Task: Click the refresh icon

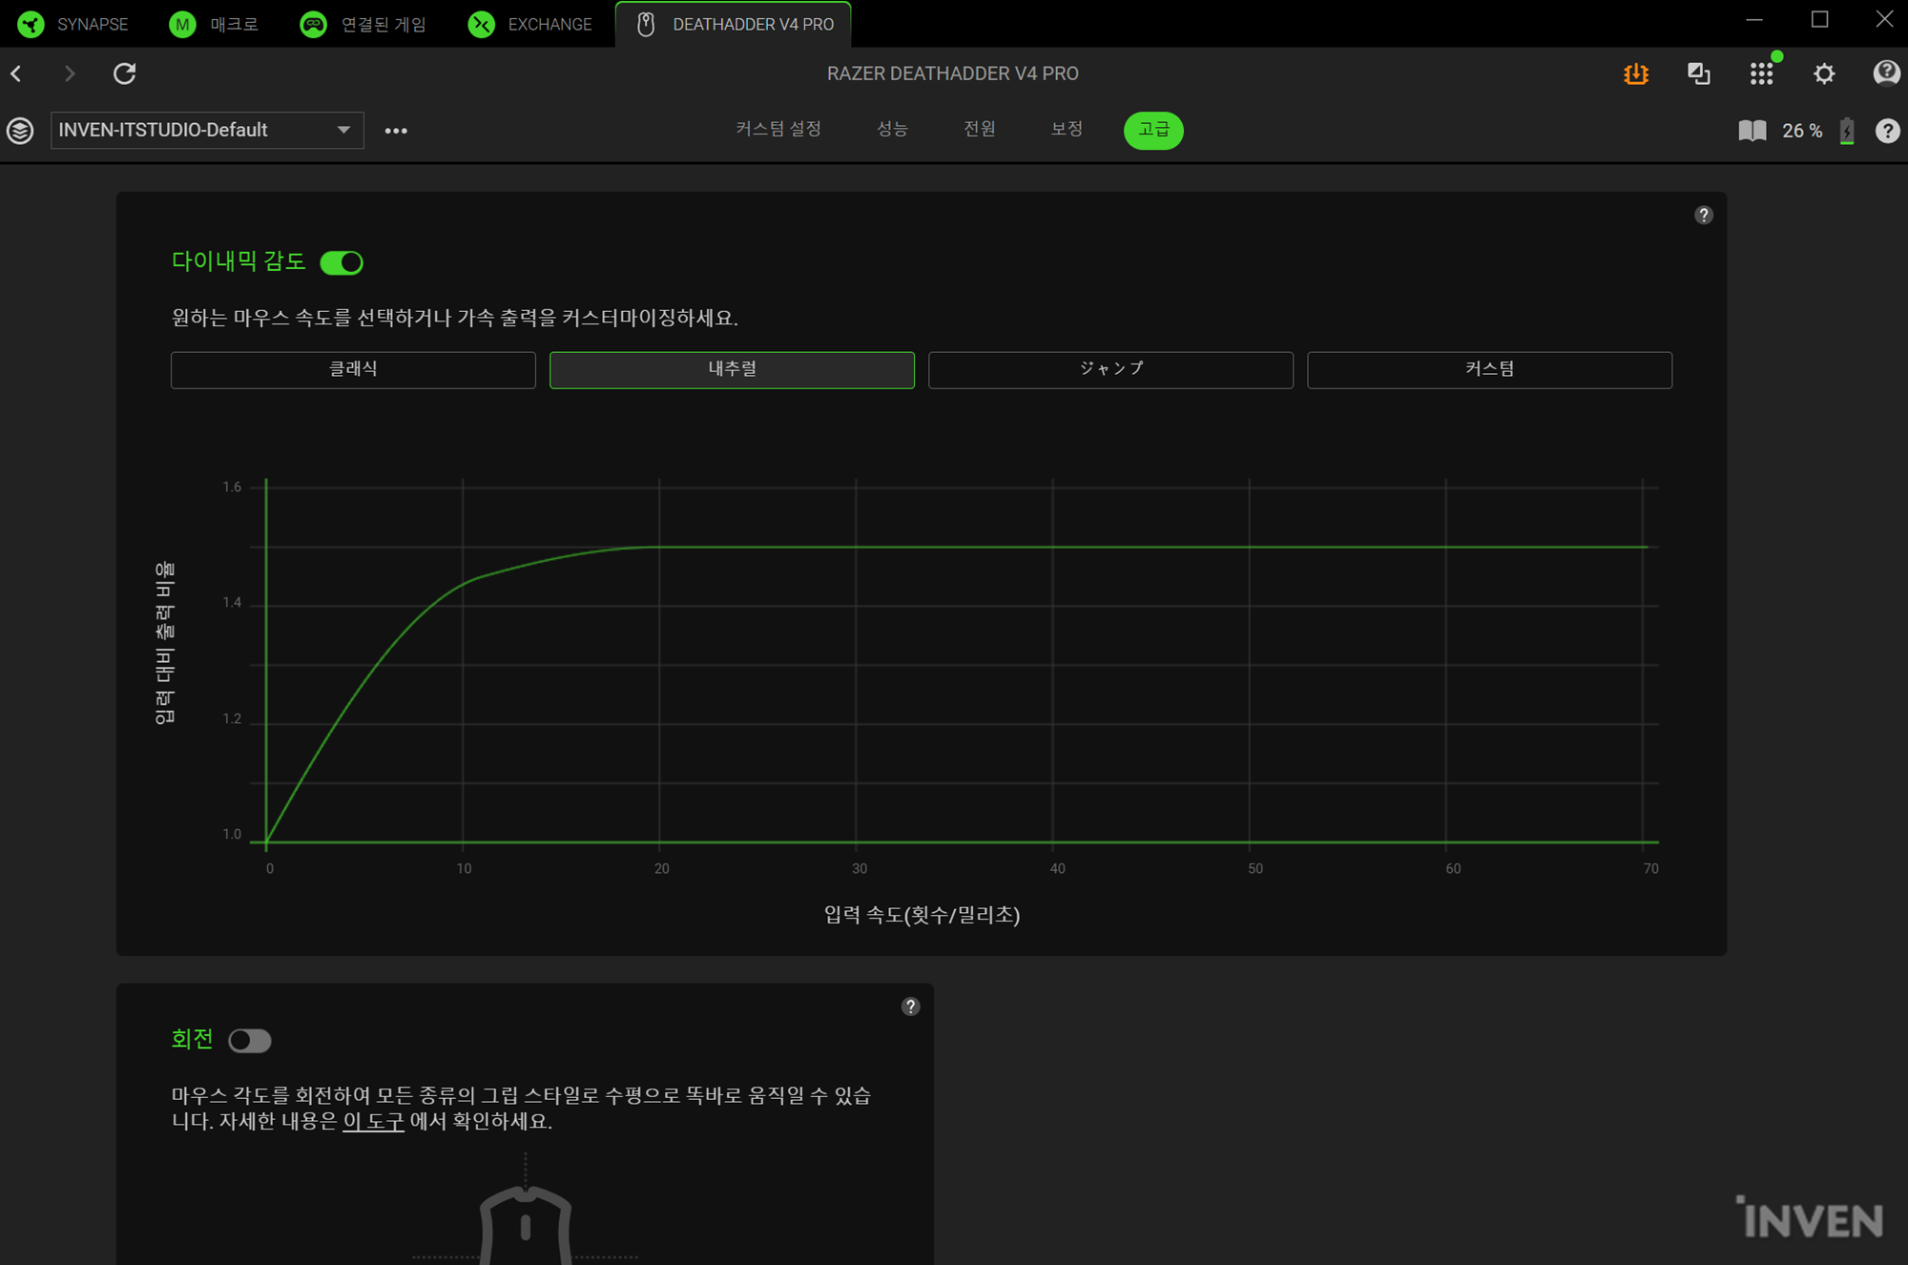Action: point(124,73)
